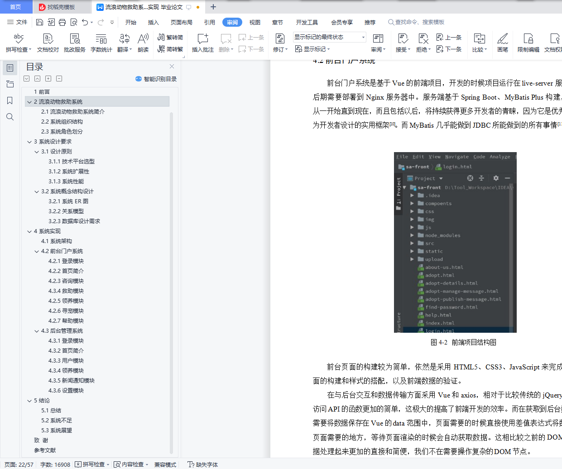Click 比较 compare documents icon
Screen dimensions: 562x469
point(480,43)
